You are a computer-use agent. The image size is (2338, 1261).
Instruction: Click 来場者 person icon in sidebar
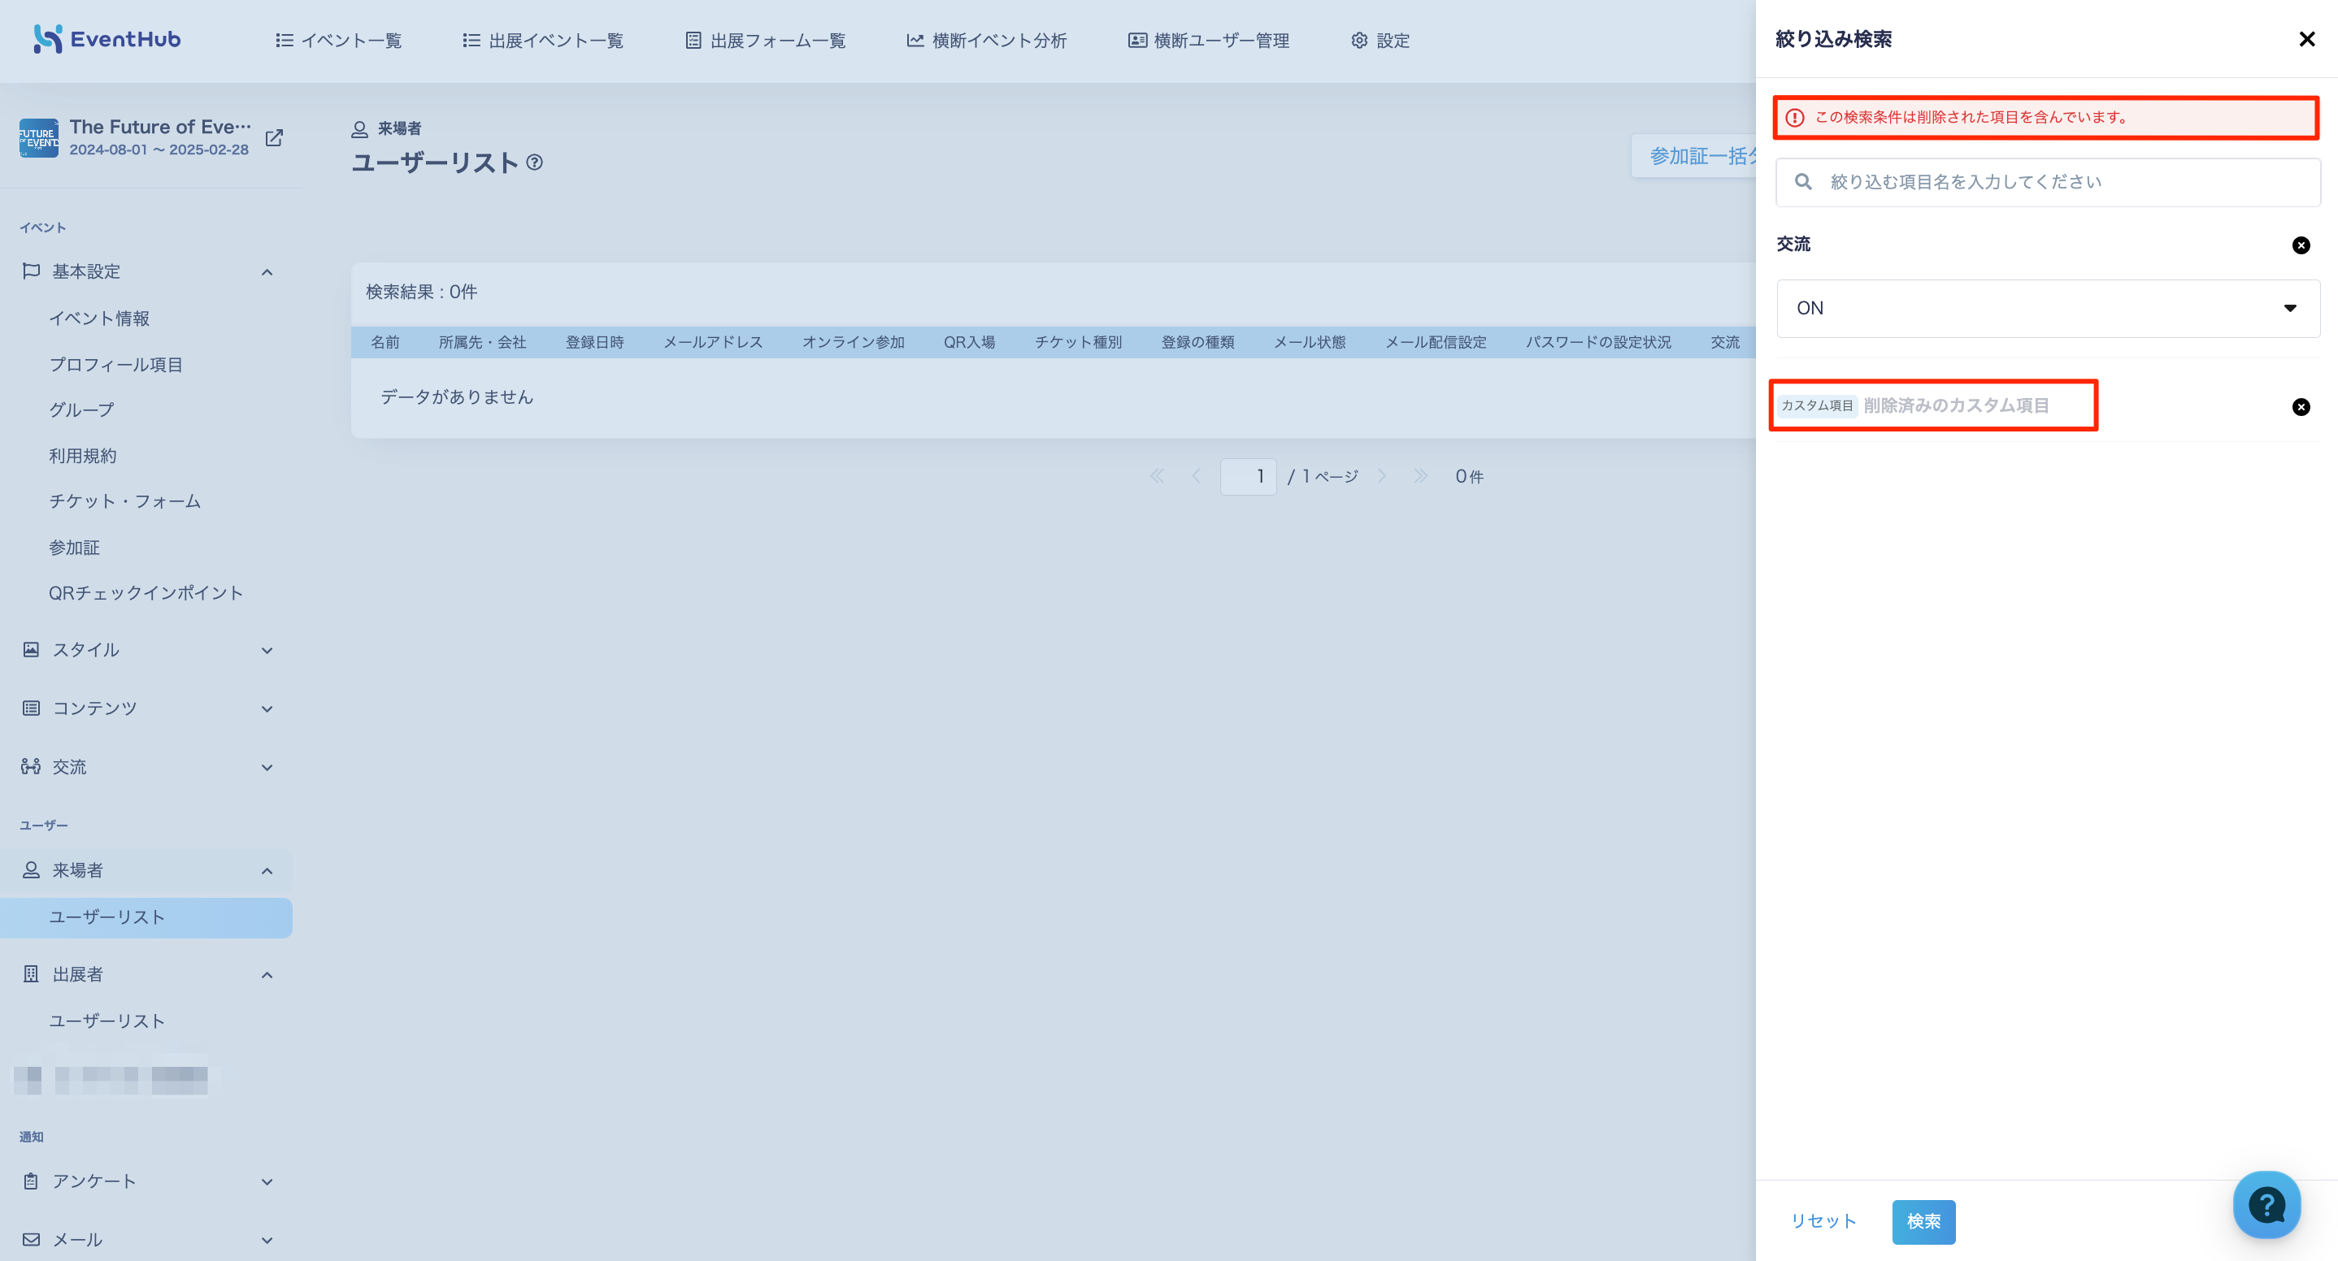click(31, 870)
